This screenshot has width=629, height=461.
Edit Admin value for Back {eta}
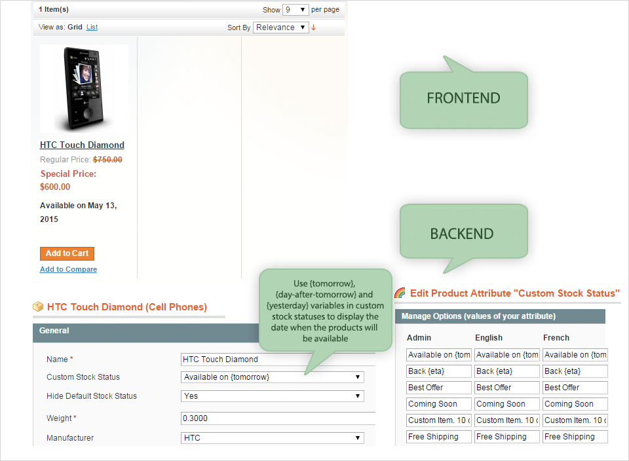(x=439, y=371)
